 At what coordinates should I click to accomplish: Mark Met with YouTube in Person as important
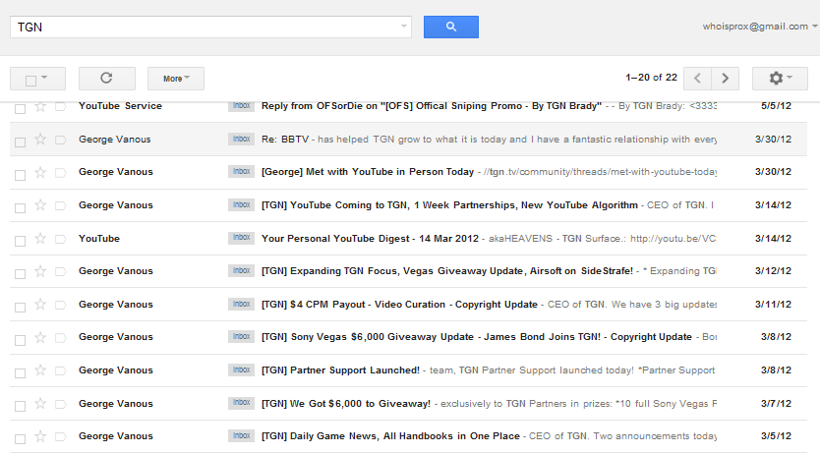tap(60, 172)
